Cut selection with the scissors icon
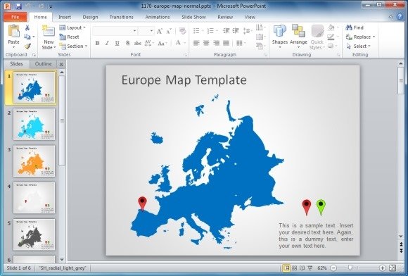Viewport: 408px width, 276px height. pyautogui.click(x=27, y=27)
